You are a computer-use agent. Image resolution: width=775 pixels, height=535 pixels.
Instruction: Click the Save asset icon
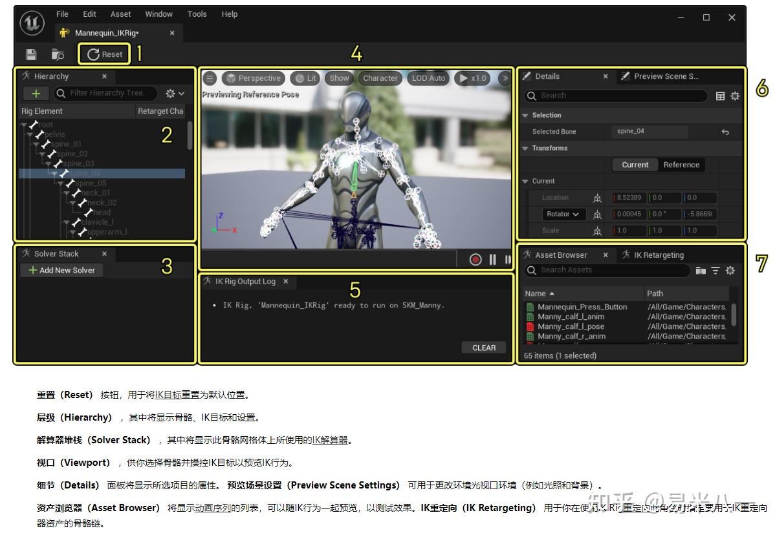pyautogui.click(x=30, y=54)
